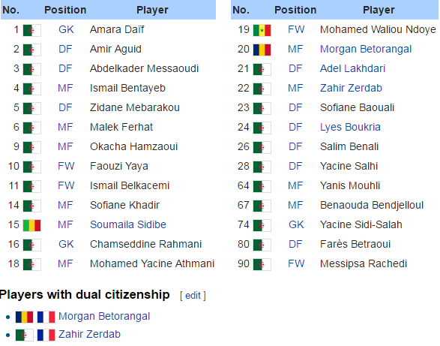Follow the Zahir Zerdab link in row 22
This screenshot has height=346, width=440.
click(x=351, y=88)
